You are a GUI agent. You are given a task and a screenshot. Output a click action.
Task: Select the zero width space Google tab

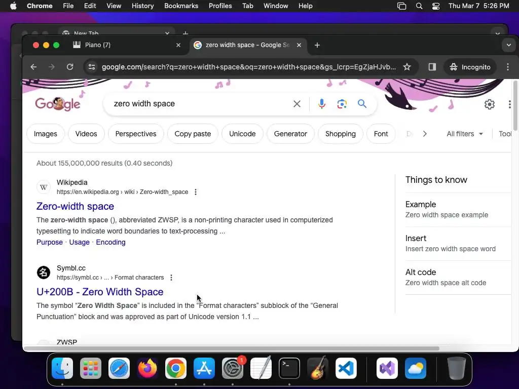point(248,45)
